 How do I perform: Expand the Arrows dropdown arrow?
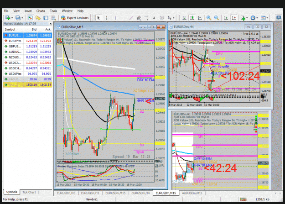tap(174, 18)
